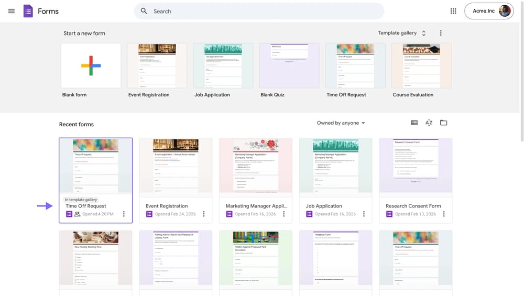Open more options for Research Consent Form
The height and width of the screenshot is (296, 524).
point(444,214)
